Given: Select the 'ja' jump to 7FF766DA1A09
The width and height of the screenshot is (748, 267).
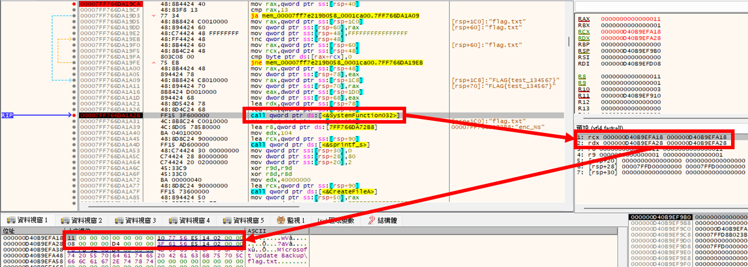Looking at the screenshot, I should pyautogui.click(x=334, y=16).
